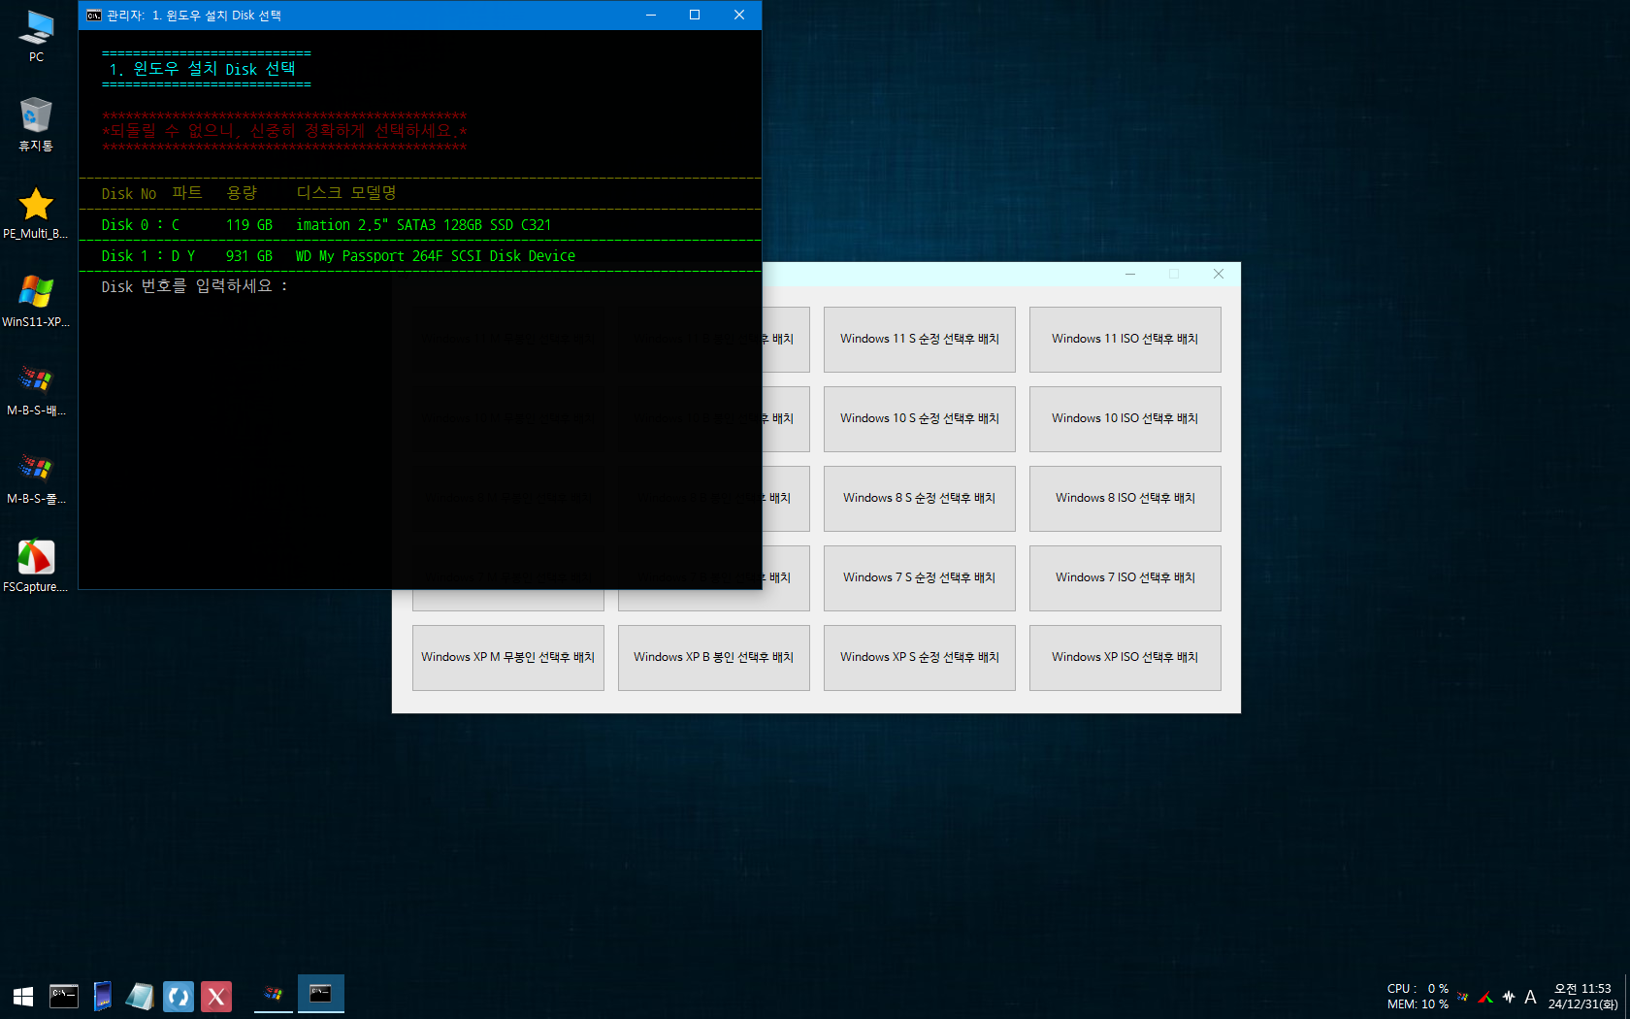Open the 휴지통 recycle bin icon
Screen dimensions: 1630x1019
[x=36, y=124]
